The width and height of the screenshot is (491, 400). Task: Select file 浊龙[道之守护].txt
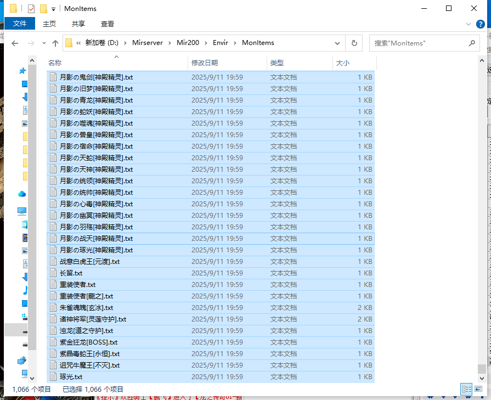point(211,331)
